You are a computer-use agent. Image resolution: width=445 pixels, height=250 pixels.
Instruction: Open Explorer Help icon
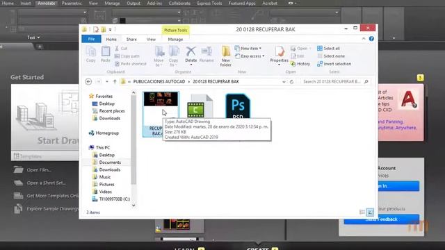pos(371,39)
